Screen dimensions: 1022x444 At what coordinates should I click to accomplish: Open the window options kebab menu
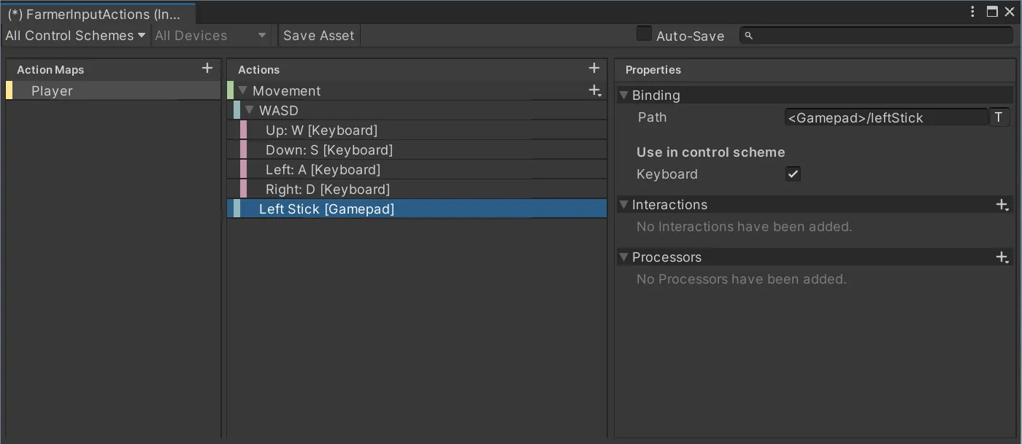click(972, 12)
